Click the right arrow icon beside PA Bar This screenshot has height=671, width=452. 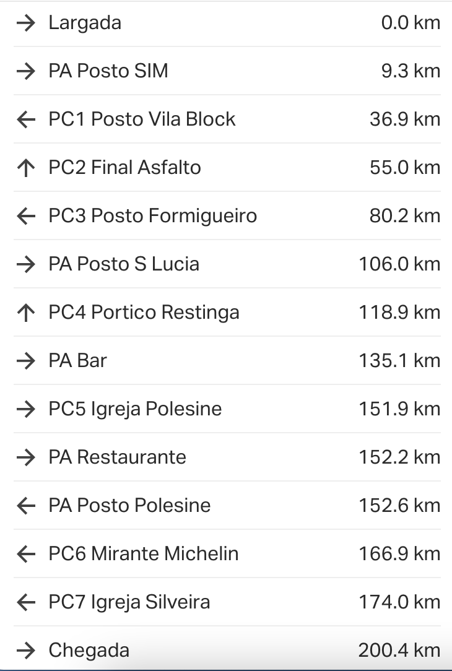[x=25, y=361]
